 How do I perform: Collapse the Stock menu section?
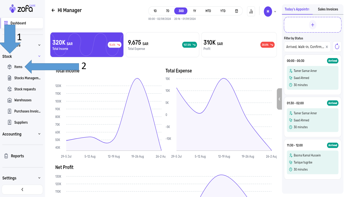[x=39, y=56]
